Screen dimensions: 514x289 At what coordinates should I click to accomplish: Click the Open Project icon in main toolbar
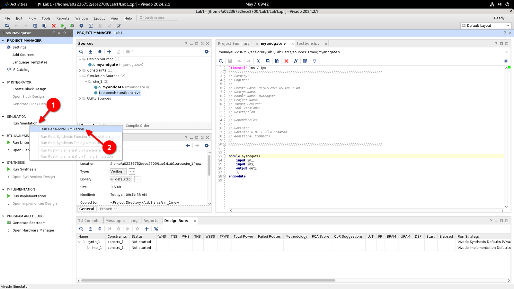7,26
